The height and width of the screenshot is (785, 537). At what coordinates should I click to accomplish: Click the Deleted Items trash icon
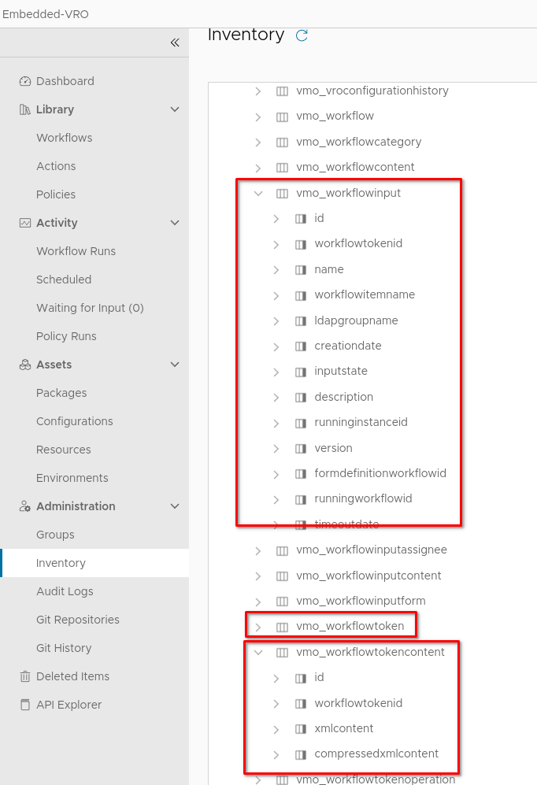click(x=24, y=676)
